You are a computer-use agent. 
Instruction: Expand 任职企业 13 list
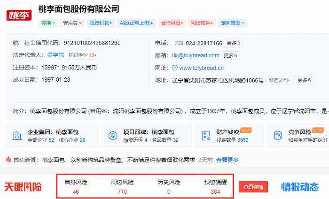(82, 55)
